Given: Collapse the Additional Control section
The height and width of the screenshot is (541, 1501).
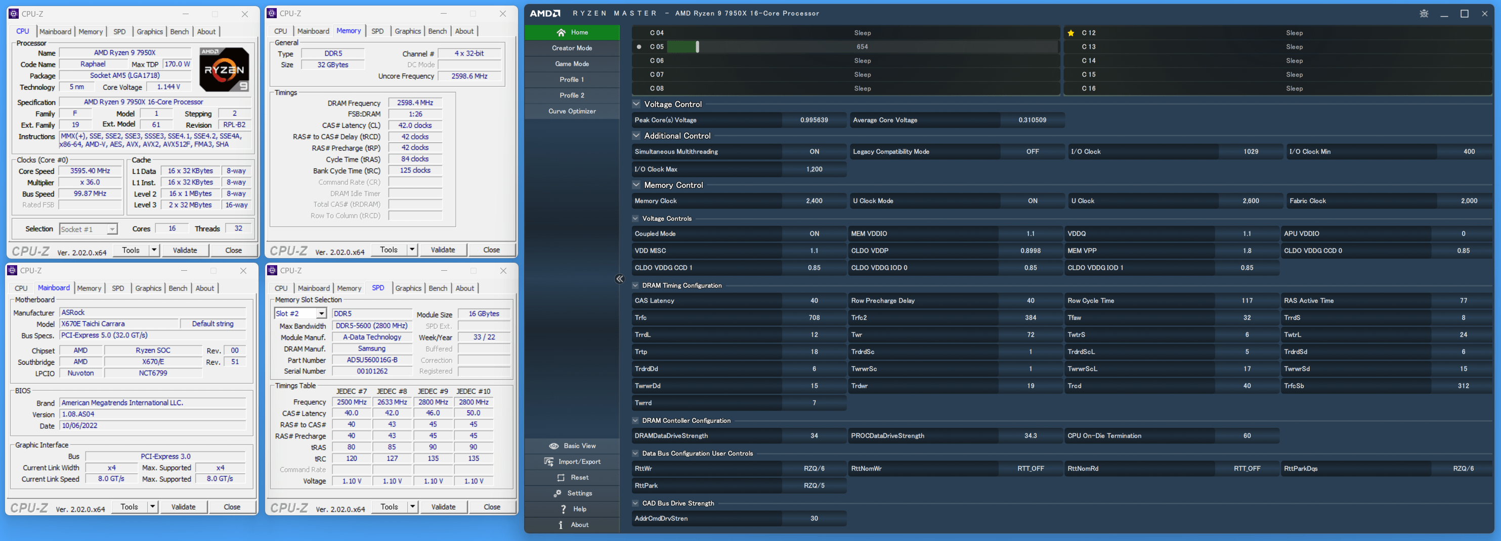Looking at the screenshot, I should click(x=636, y=135).
